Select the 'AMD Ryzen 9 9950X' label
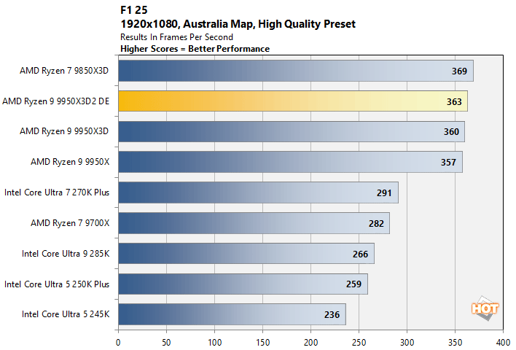The height and width of the screenshot is (350, 516). [x=70, y=162]
